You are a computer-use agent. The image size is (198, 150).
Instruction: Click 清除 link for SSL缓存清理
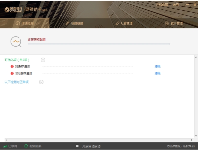click(158, 74)
